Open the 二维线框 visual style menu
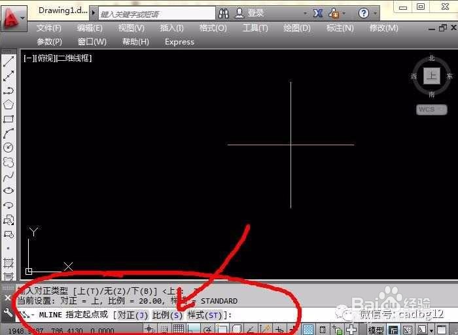 coord(74,58)
